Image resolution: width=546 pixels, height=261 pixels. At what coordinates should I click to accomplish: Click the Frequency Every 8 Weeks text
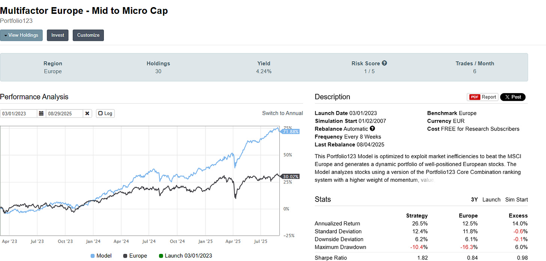(348, 136)
